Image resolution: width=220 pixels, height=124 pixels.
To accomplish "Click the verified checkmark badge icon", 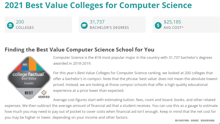I will (44, 92).
